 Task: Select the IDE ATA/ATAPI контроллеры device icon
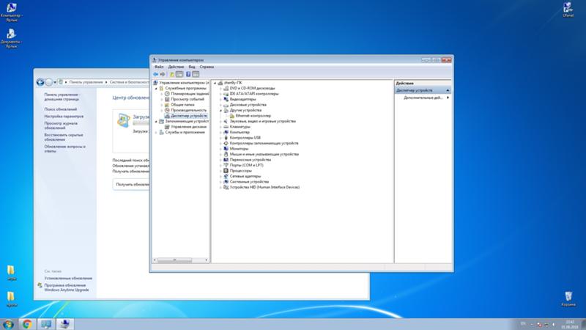(226, 94)
